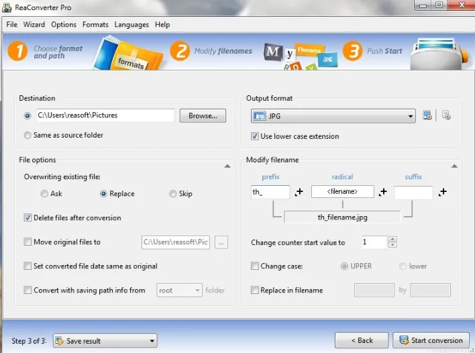Select lower case radio button
Screen dimensions: 475x353
coord(403,266)
